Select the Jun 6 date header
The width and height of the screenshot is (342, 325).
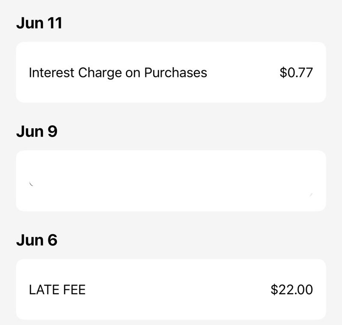[37, 240]
